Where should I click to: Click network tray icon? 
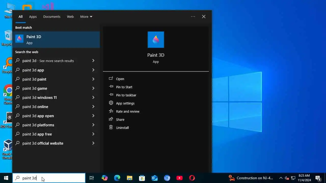(293, 178)
